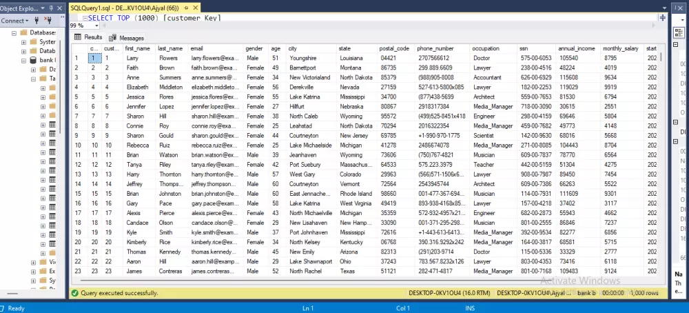Click the cell 'Youngshire'
Viewport: 689px width, 313px height.
coord(312,58)
